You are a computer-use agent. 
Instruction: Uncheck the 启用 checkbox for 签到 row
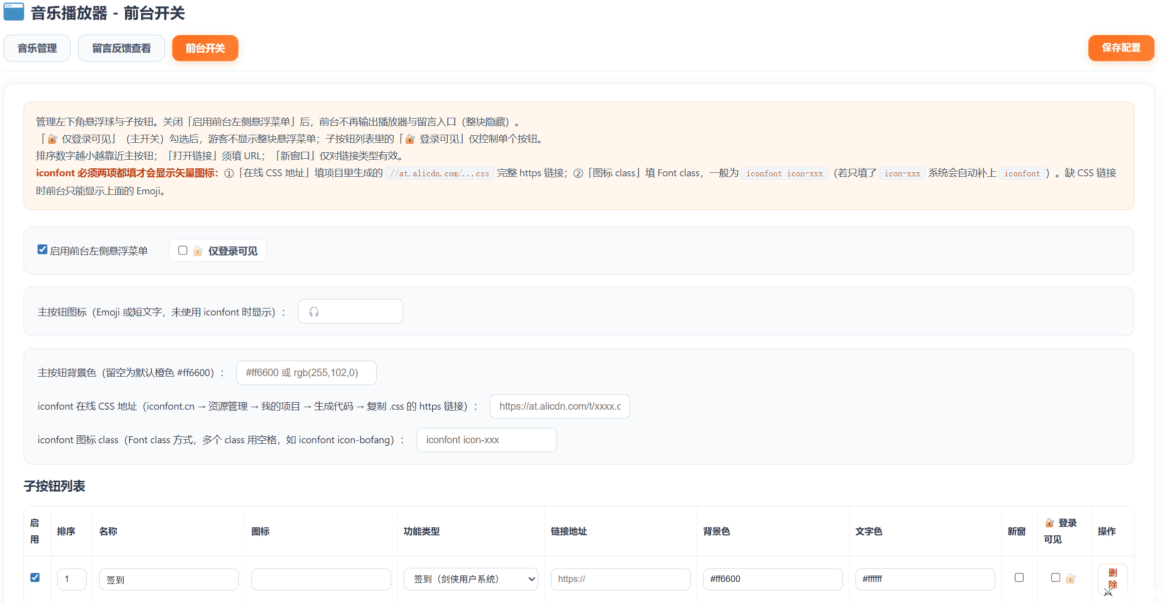(x=35, y=577)
